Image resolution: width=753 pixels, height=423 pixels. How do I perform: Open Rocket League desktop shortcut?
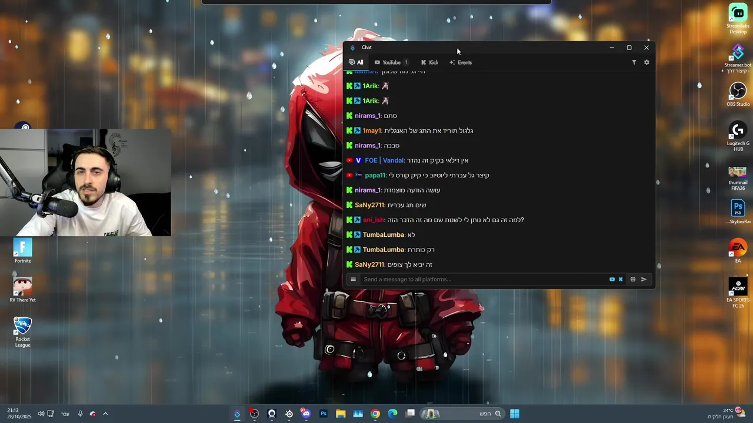click(x=23, y=332)
